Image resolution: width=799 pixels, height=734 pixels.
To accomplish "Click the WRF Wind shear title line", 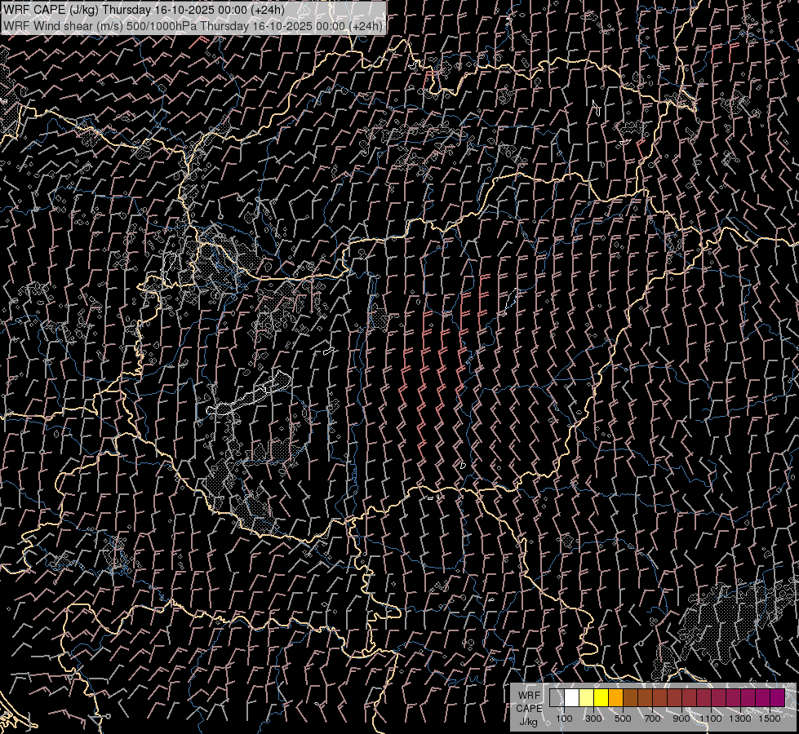I will click(x=193, y=25).
